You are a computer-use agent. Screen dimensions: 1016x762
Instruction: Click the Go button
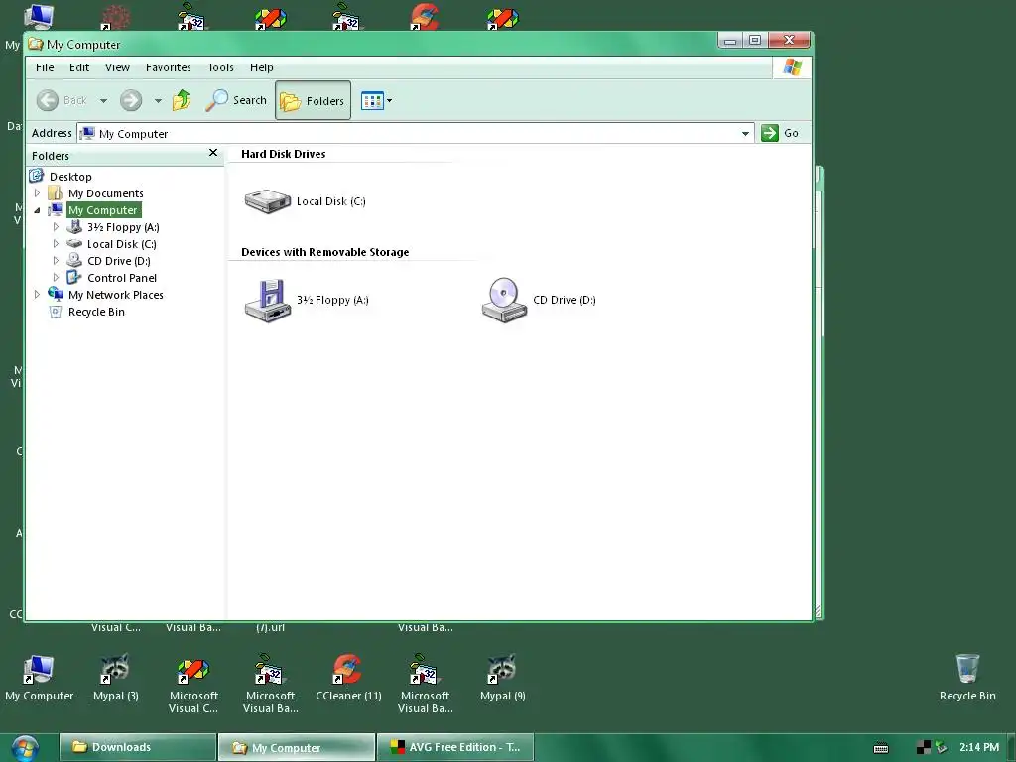[780, 133]
